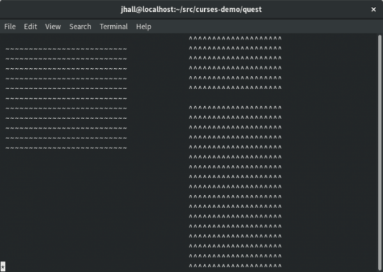Open the Terminal menu
Image resolution: width=383 pixels, height=272 pixels.
coord(114,26)
